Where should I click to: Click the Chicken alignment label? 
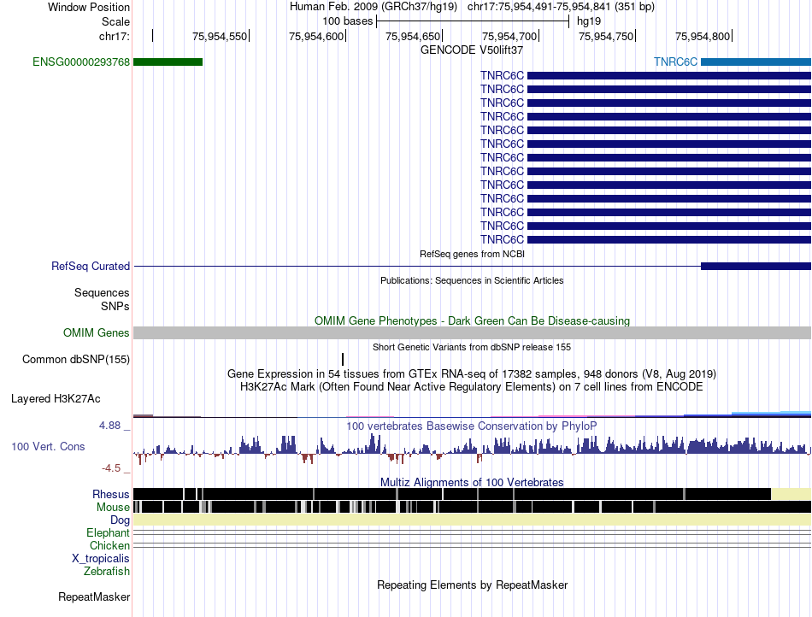coord(109,545)
